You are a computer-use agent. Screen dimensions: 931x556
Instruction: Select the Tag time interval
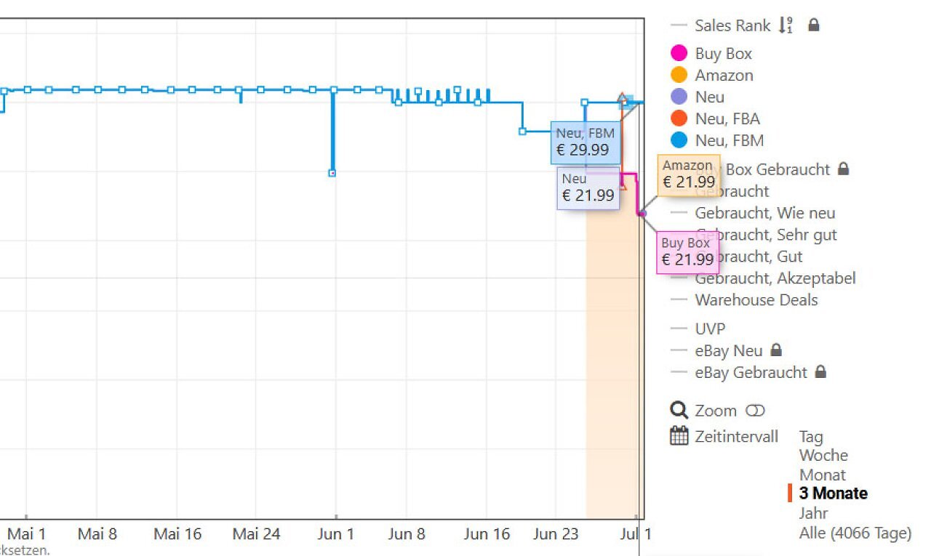click(811, 437)
